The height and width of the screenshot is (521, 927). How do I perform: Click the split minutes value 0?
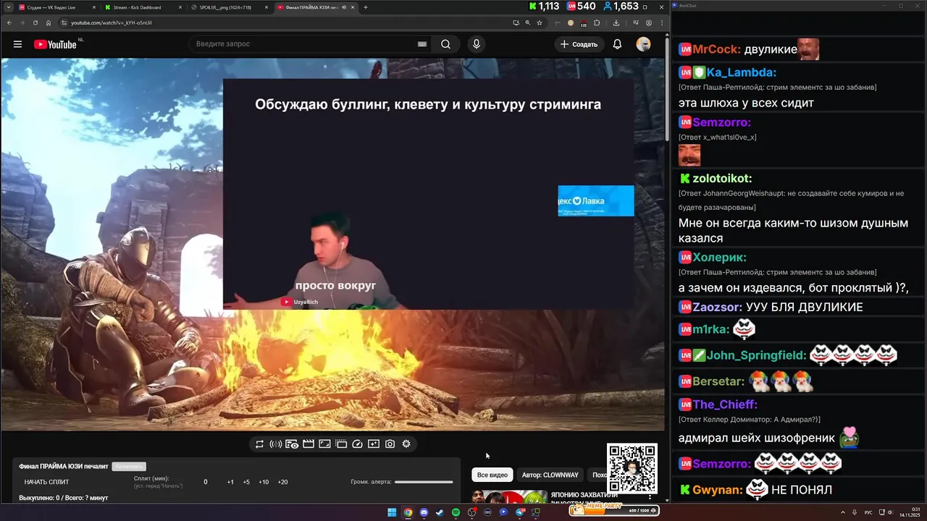(206, 482)
